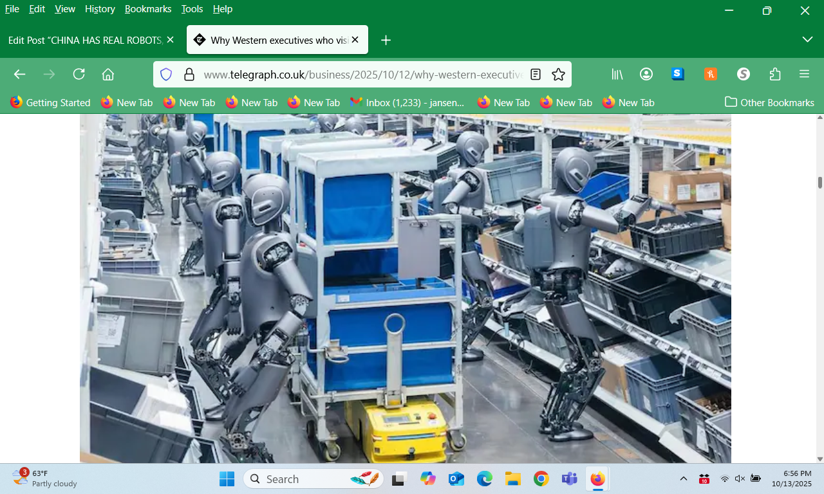This screenshot has width=824, height=494.
Task: Reload the current page
Action: (79, 74)
